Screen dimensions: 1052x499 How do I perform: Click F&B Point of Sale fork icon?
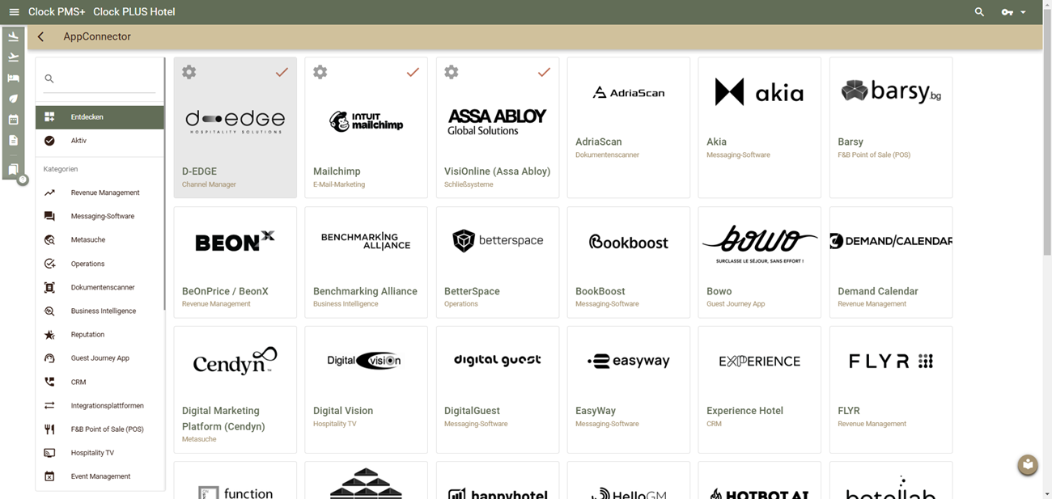pyautogui.click(x=49, y=429)
